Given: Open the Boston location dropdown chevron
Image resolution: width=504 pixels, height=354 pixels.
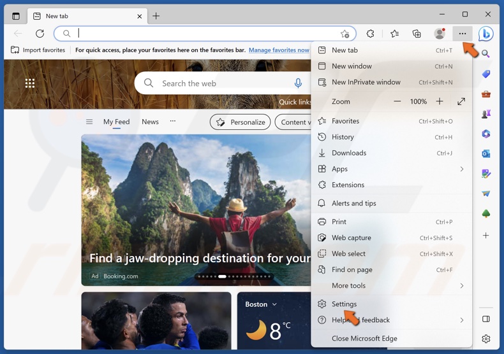Looking at the screenshot, I should coord(274,304).
